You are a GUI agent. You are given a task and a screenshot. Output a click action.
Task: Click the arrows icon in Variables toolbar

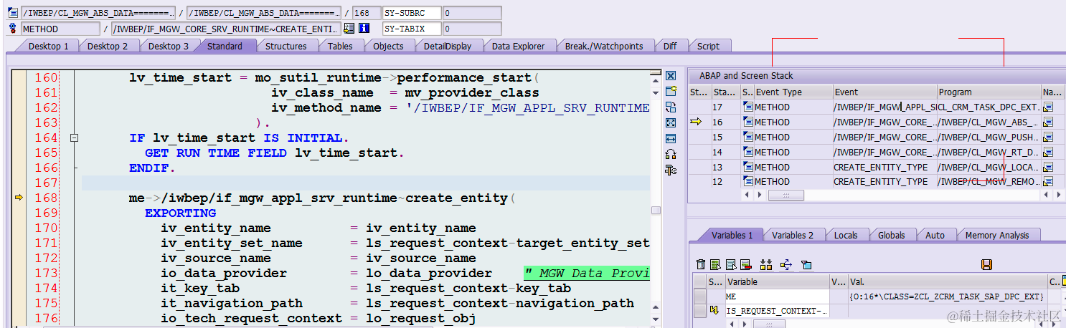pos(786,265)
